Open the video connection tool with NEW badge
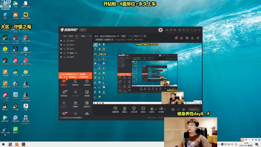 click(64, 93)
